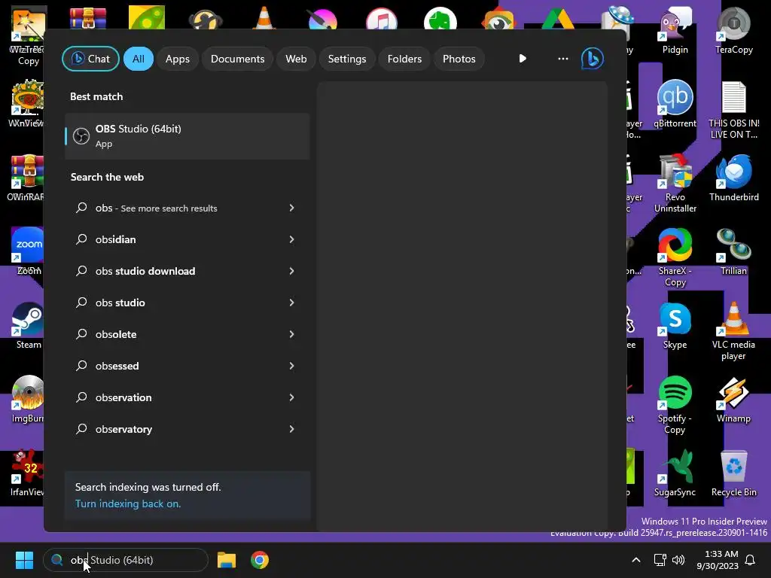Open the notifications bell icon

[x=750, y=560]
